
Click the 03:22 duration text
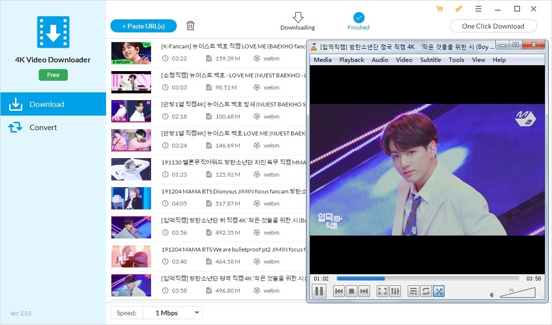179,59
